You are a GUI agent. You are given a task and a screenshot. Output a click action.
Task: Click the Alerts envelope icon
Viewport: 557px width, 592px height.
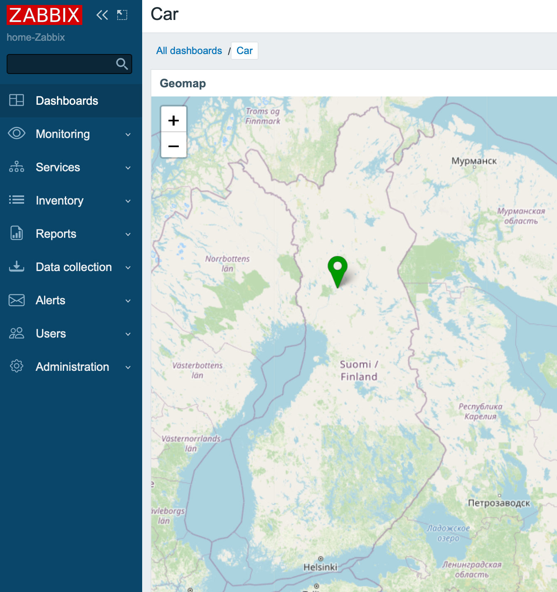click(17, 300)
